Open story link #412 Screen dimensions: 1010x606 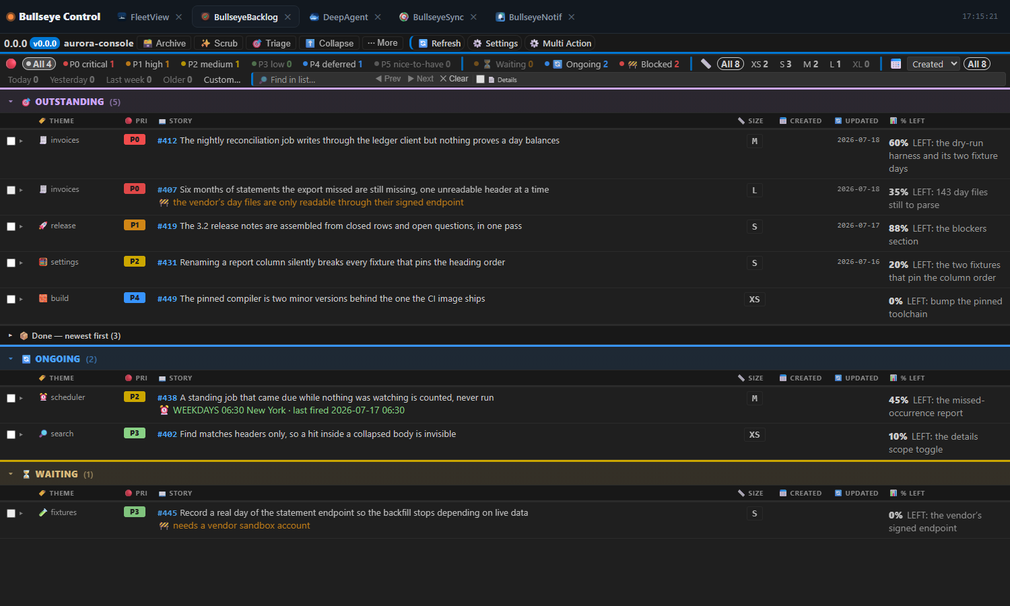(167, 141)
